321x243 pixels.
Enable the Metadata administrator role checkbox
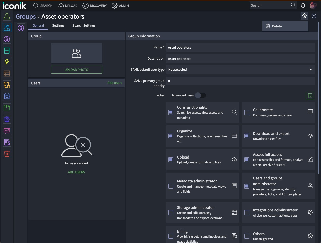[171, 186]
